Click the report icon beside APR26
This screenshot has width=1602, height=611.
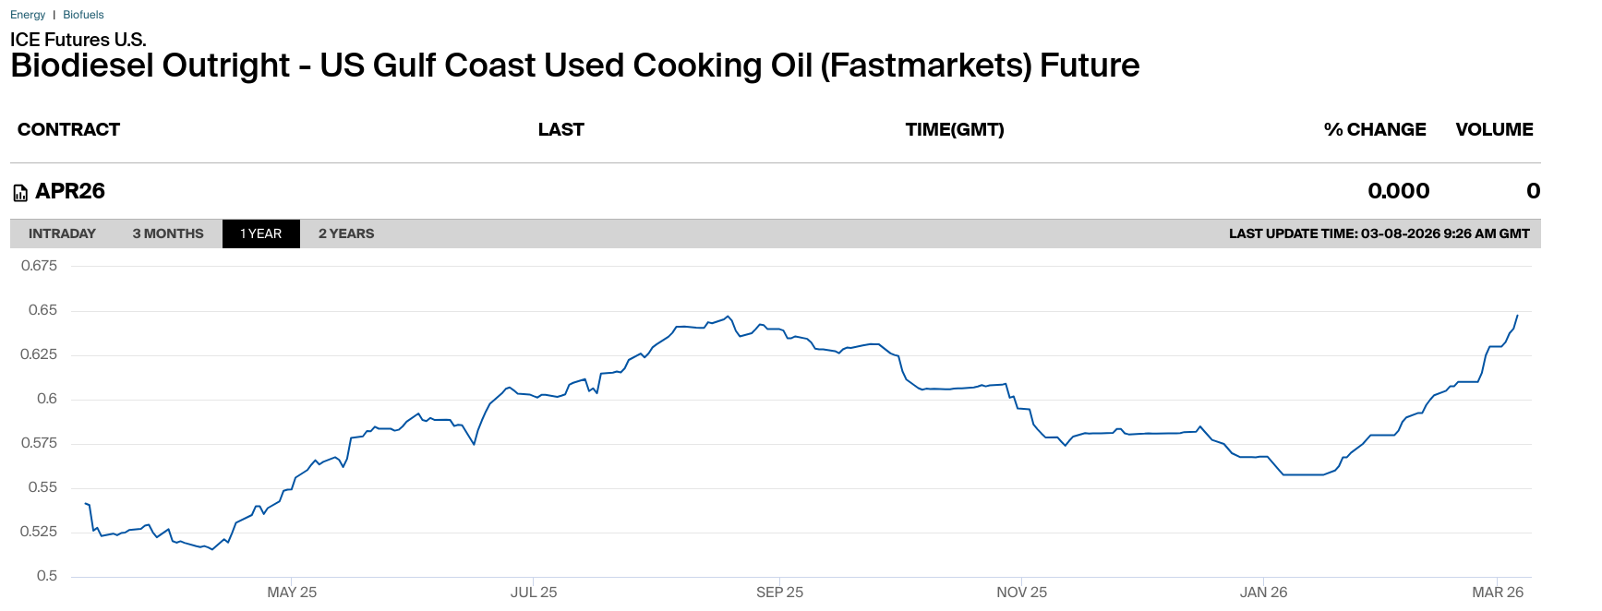[20, 193]
